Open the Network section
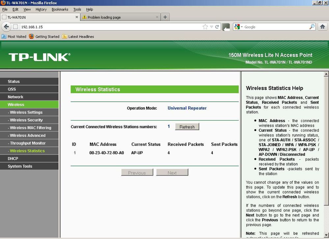329x239 pixels. coord(29,97)
